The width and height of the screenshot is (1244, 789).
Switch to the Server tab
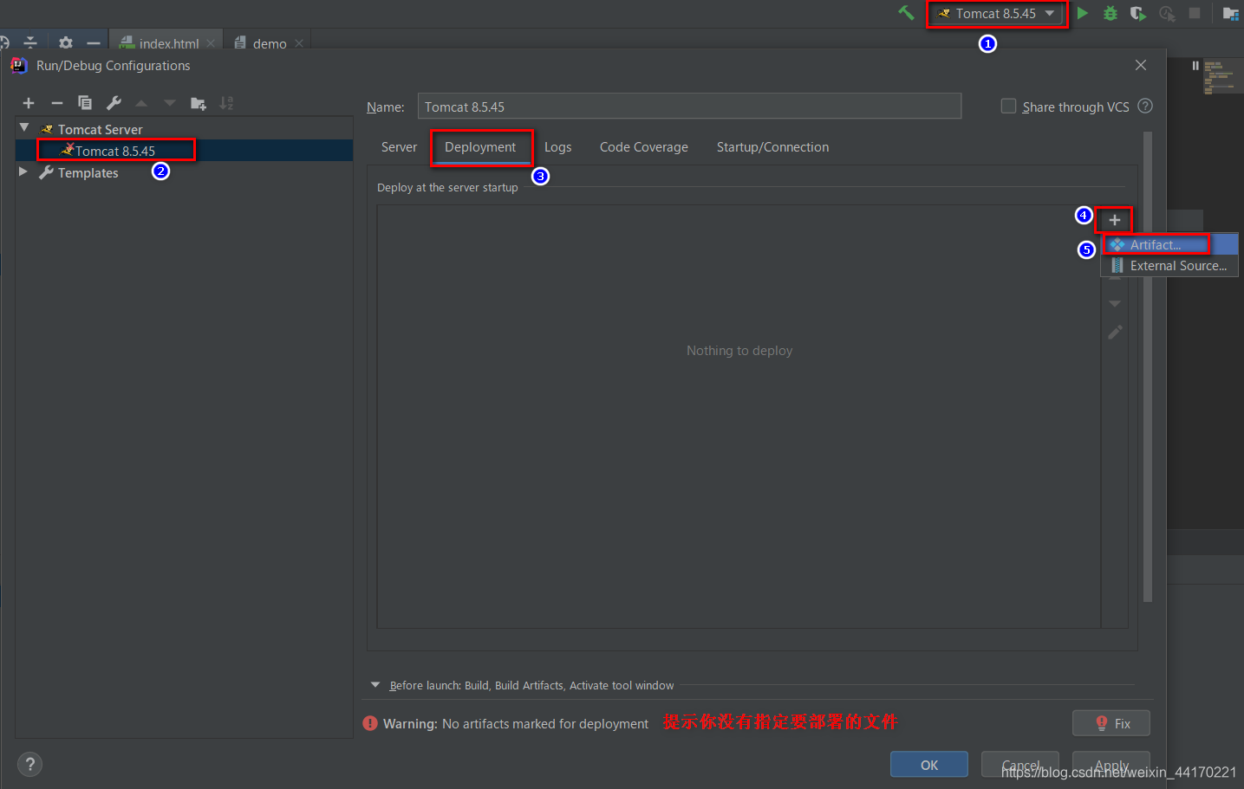tap(399, 147)
